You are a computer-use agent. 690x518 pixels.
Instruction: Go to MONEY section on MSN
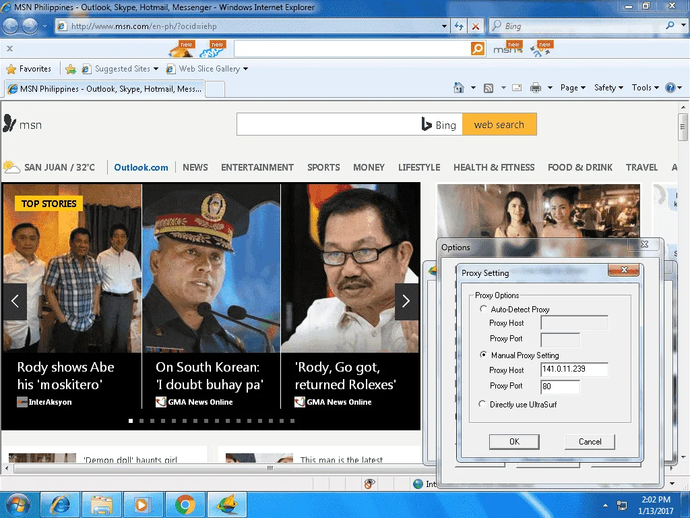pos(369,167)
